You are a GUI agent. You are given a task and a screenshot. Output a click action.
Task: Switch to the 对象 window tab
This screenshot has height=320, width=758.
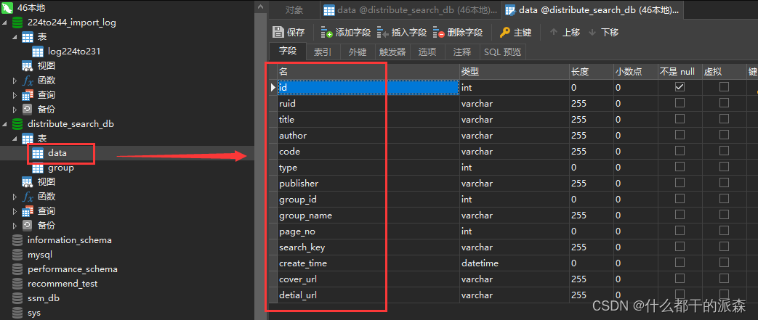pyautogui.click(x=294, y=9)
